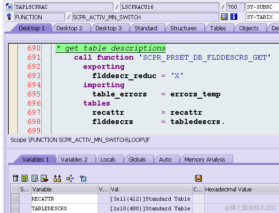Click the Variable column header
This screenshot has width=279, height=213.
65,189
